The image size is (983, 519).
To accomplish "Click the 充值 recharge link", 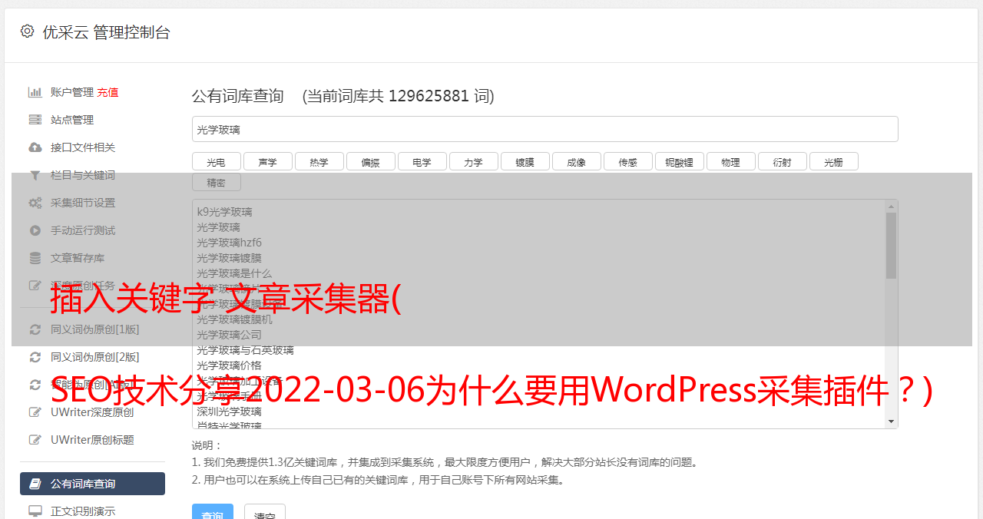I will (108, 92).
